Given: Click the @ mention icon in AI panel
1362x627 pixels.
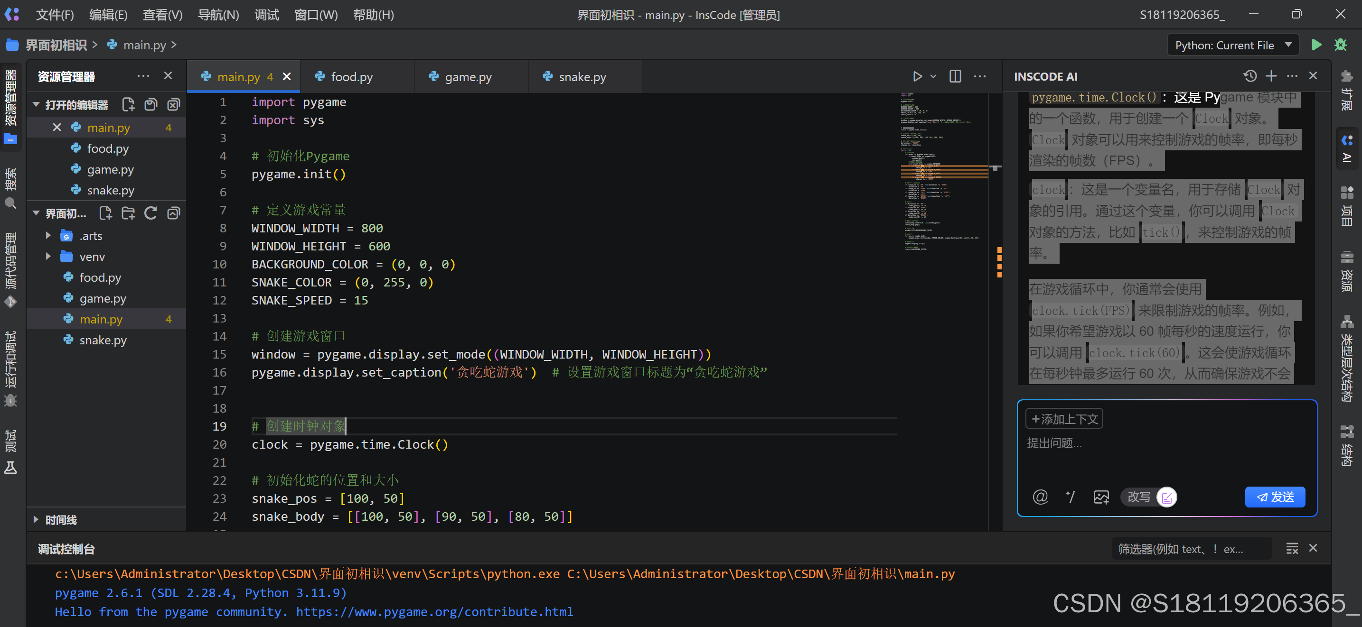Looking at the screenshot, I should (1040, 497).
